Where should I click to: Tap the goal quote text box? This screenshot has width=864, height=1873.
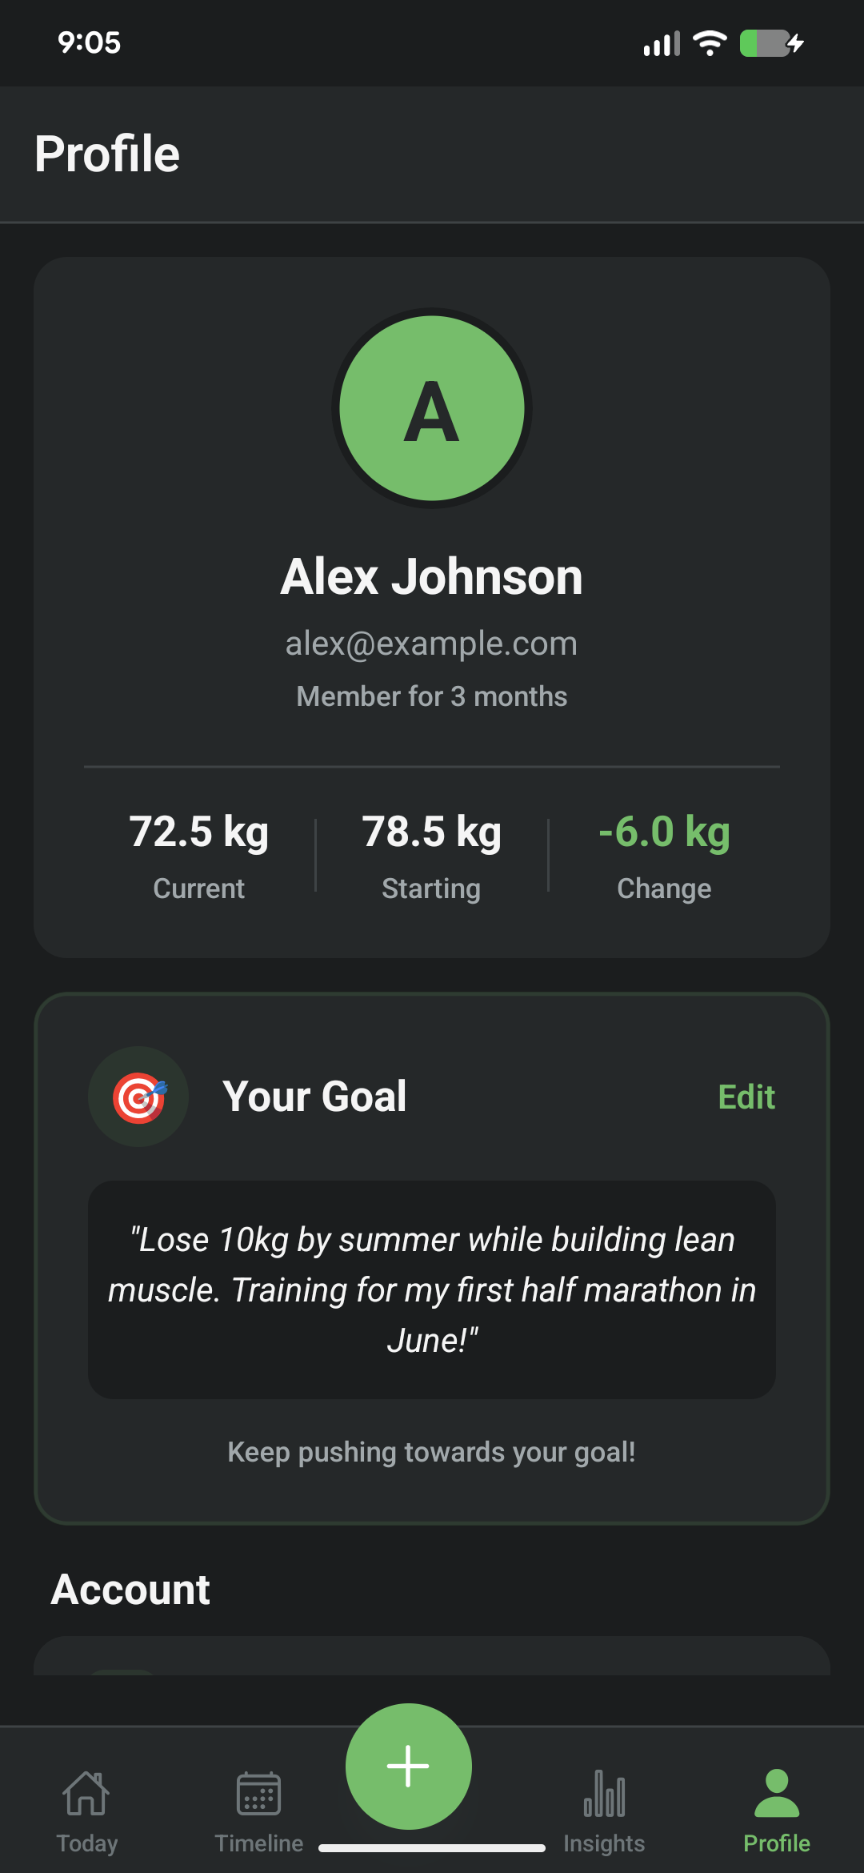[x=432, y=1289]
